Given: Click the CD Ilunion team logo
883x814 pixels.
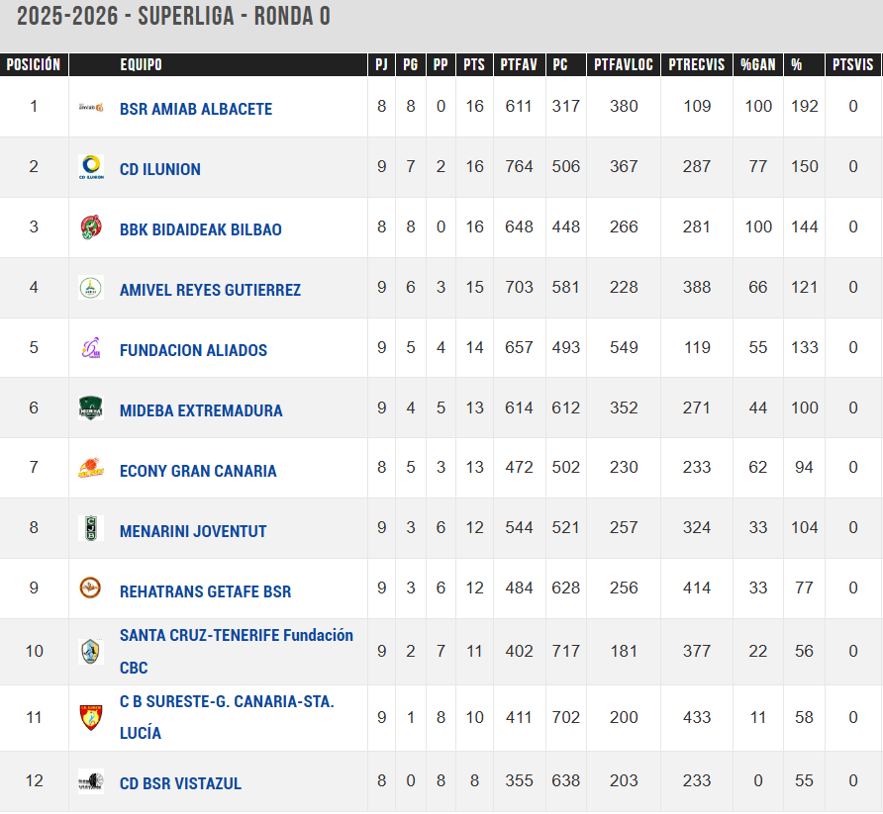Looking at the screenshot, I should (91, 167).
